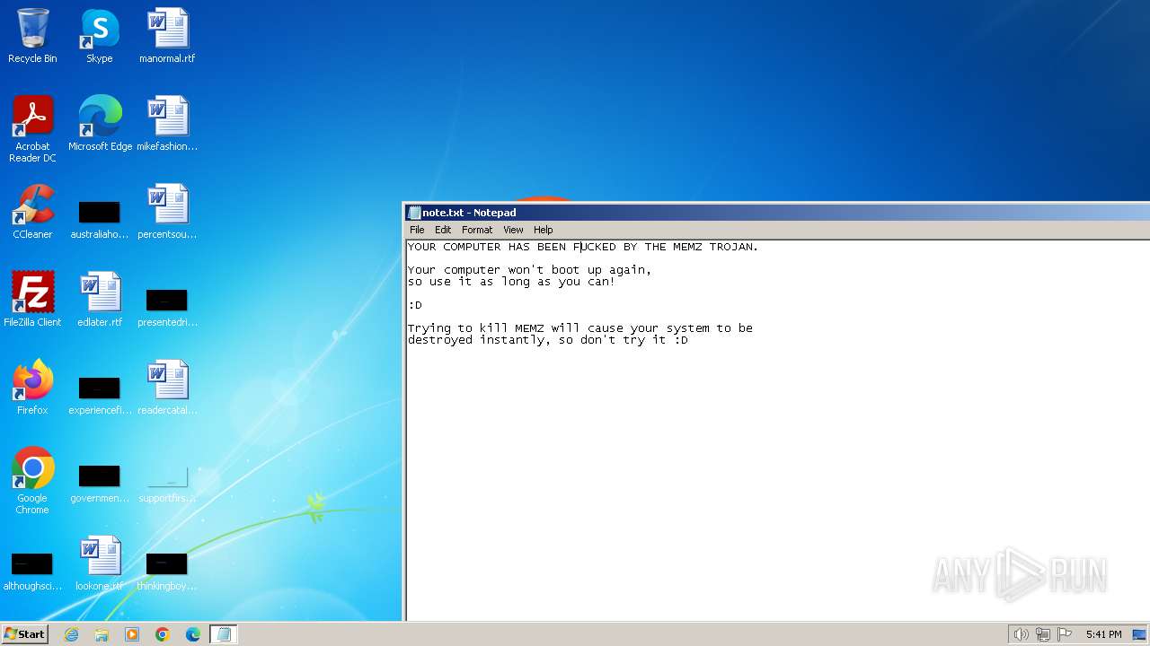The image size is (1150, 646).
Task: Select the readercatal… document icon
Action: [x=167, y=388]
